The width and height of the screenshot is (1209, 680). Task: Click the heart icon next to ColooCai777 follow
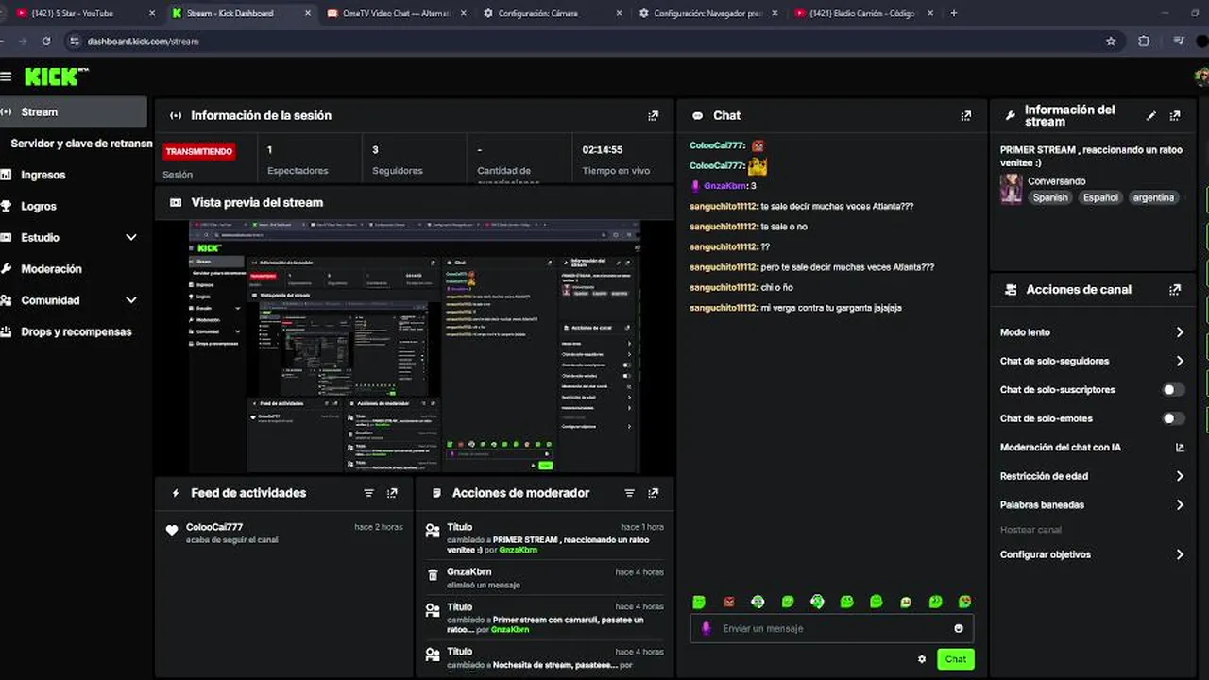172,531
